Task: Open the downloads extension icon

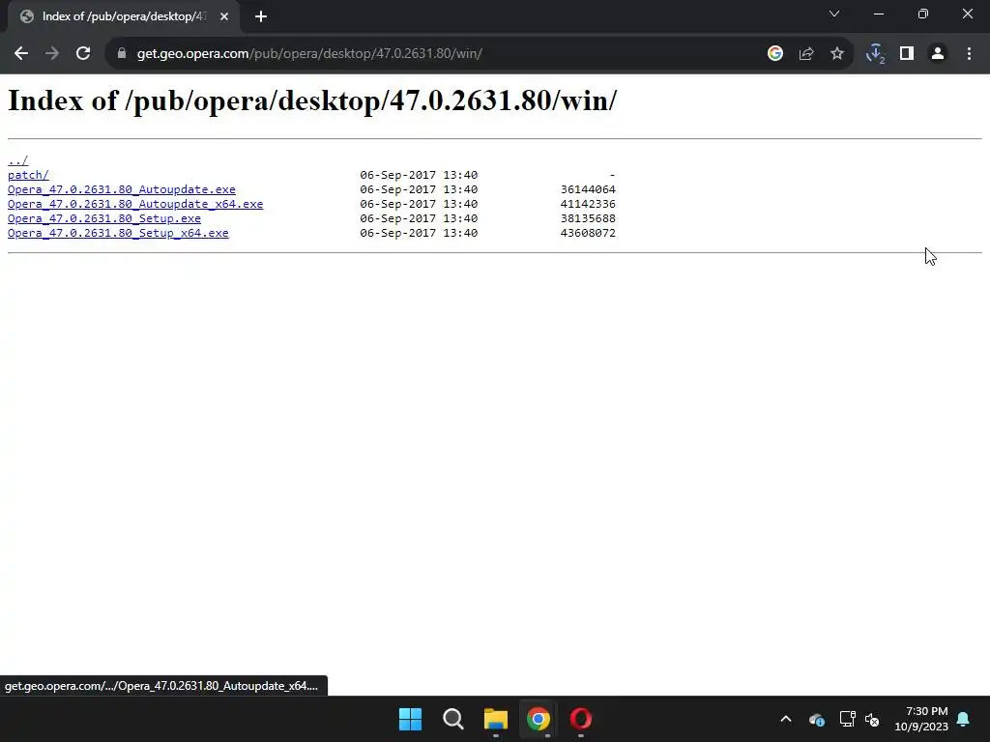Action: (875, 54)
